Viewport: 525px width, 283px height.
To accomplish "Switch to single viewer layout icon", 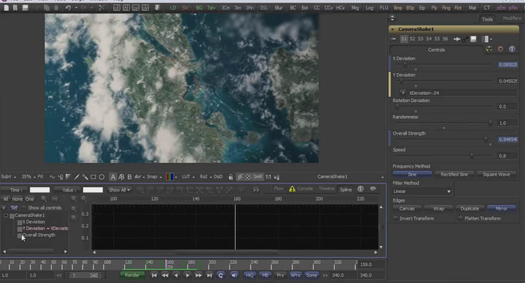I will coord(116,7).
